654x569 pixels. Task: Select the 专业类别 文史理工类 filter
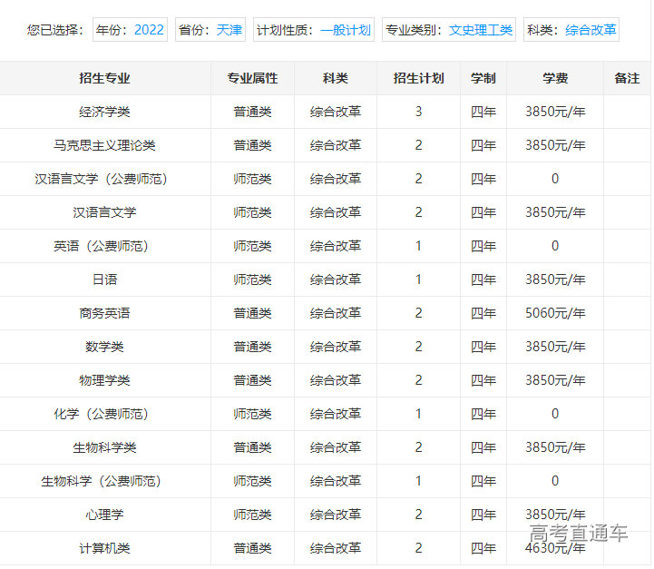pyautogui.click(x=449, y=30)
